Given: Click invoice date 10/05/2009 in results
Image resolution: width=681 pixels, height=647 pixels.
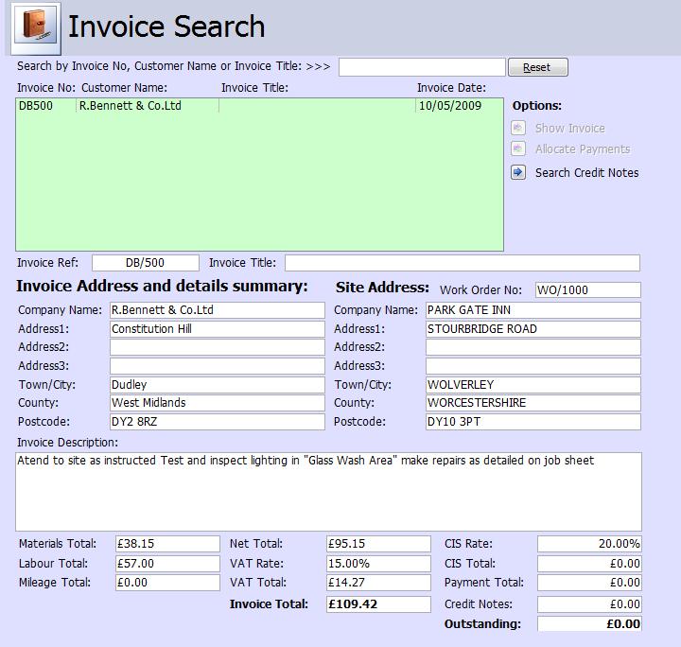Looking at the screenshot, I should click(450, 106).
